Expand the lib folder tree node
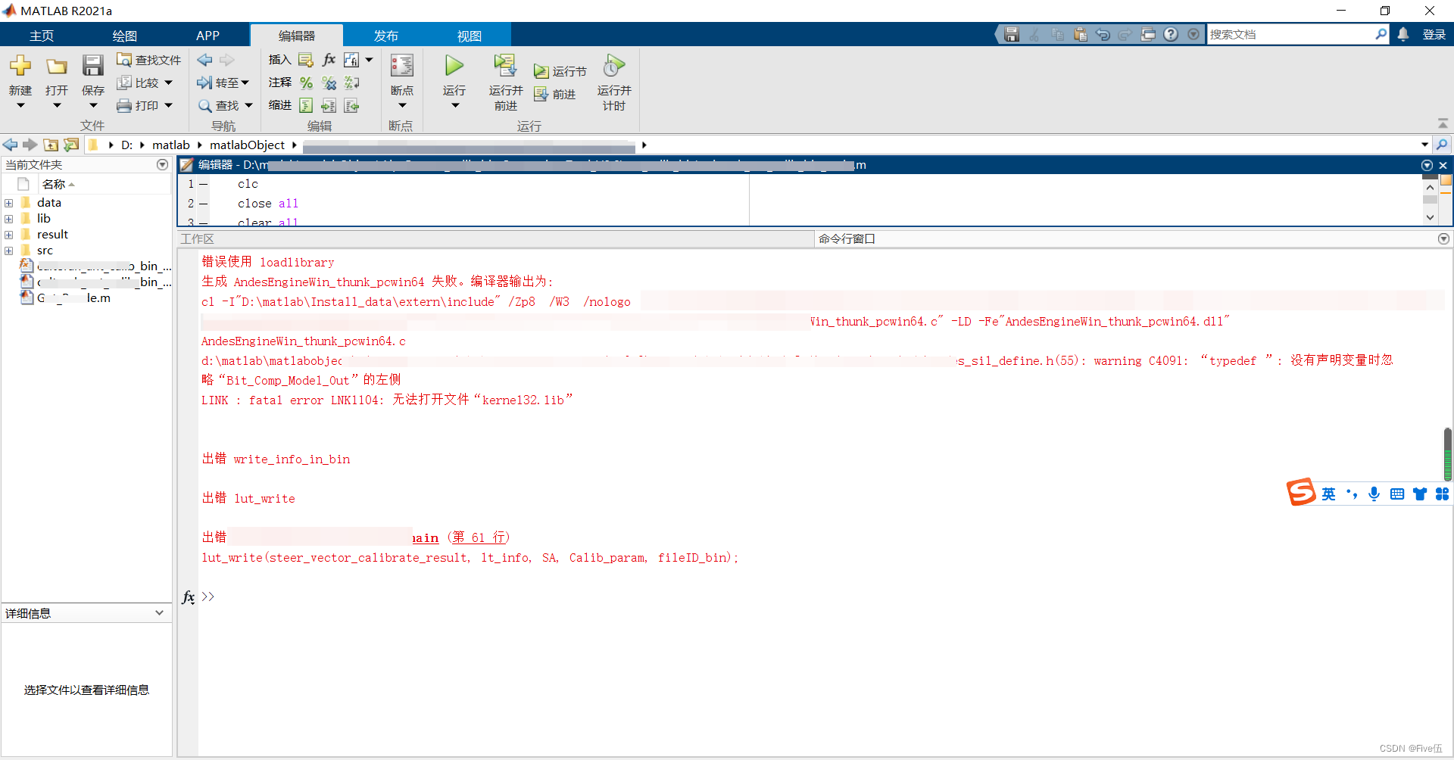The height and width of the screenshot is (760, 1454). click(9, 219)
